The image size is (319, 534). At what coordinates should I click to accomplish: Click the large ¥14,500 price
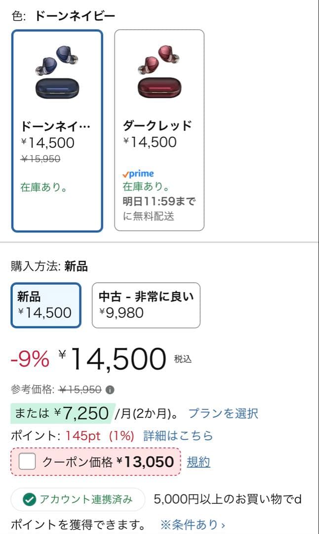pos(118,359)
